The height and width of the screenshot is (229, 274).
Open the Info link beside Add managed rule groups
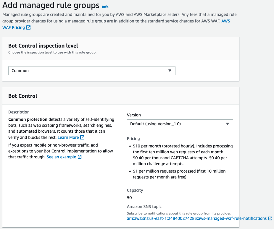coord(105,7)
